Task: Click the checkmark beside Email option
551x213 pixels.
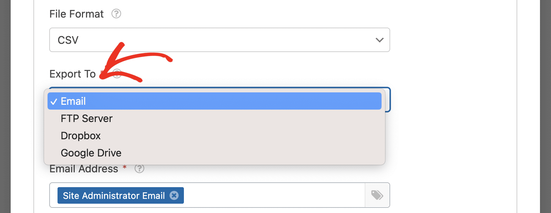Action: coord(54,101)
